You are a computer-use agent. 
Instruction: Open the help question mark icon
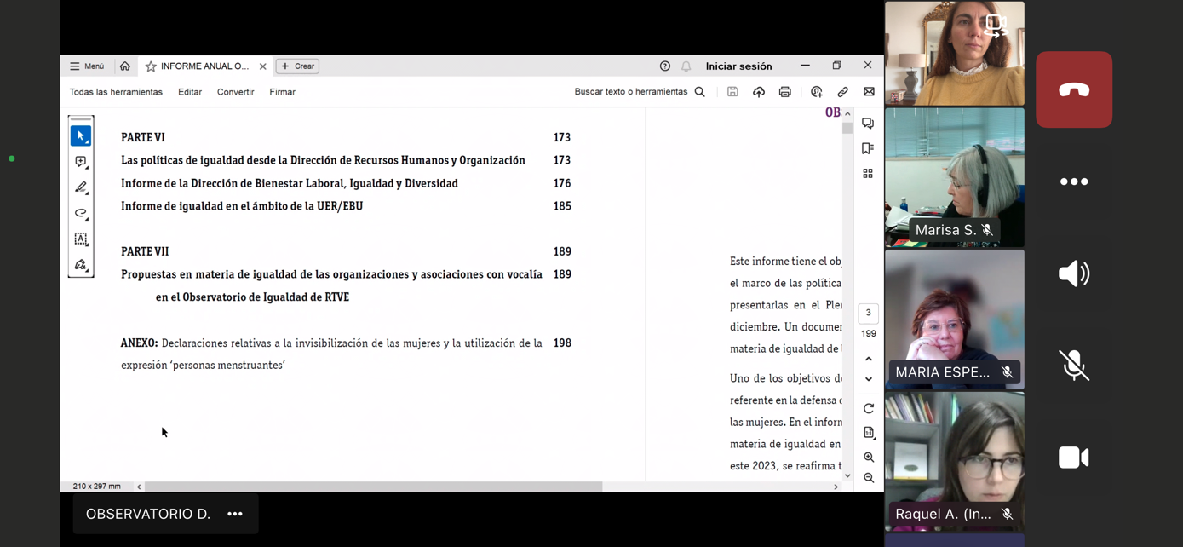click(x=665, y=66)
